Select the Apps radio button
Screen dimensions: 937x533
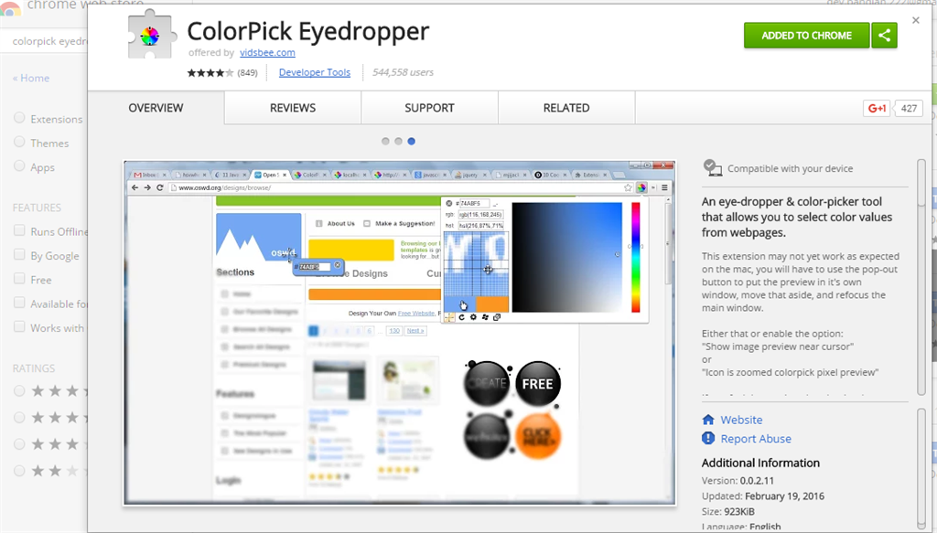click(x=19, y=165)
